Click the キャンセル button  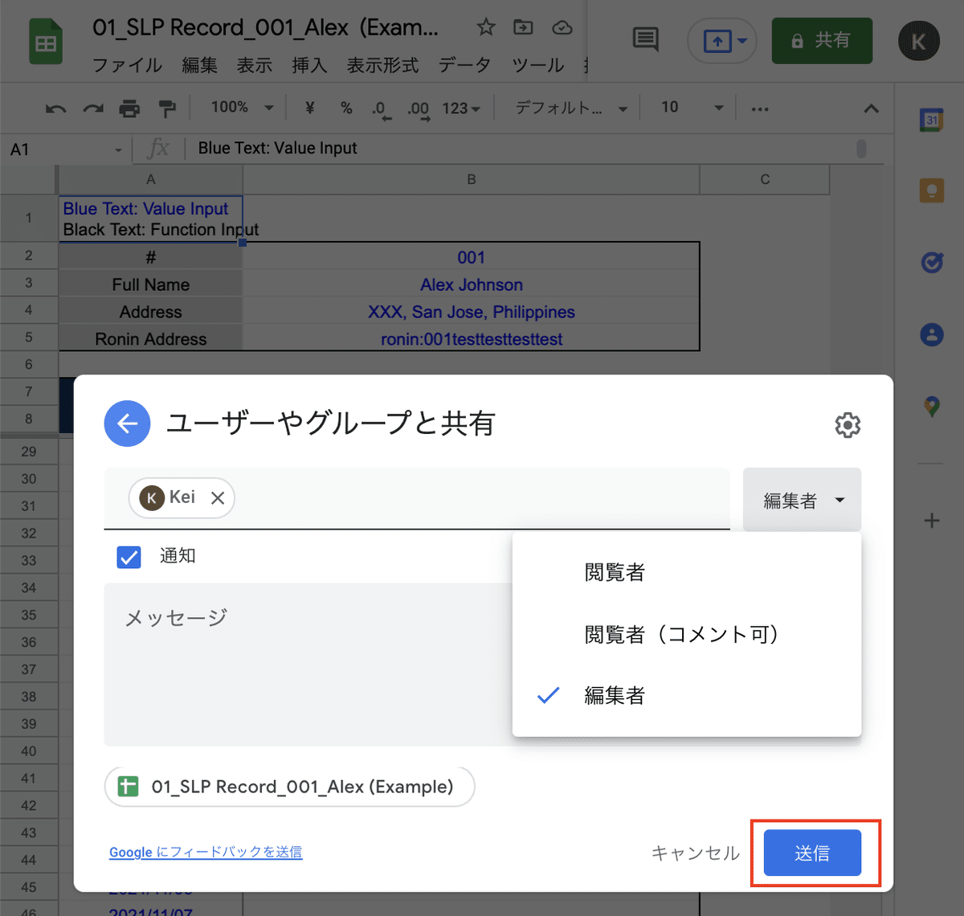695,853
